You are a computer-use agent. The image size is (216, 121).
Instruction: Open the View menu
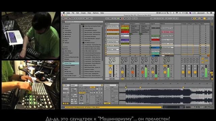point(89,13)
